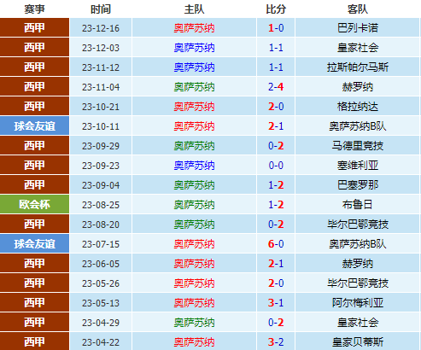Viewport: 421px width, 350px height.
Task: Click the 2-0 score on 23-05-26
Action: (x=276, y=283)
